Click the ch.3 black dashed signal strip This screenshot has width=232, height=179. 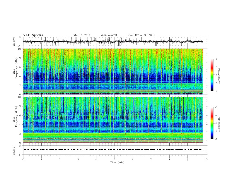pos(113,150)
